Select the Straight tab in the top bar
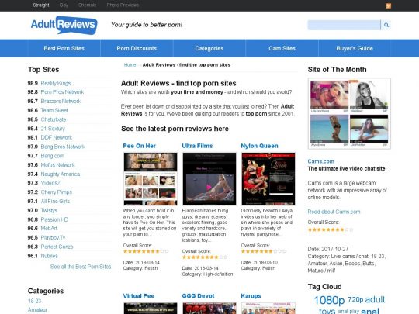Image resolution: width=419 pixels, height=314 pixels. coord(41,5)
